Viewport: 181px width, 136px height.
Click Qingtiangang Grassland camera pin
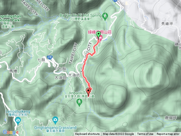pos(55,120)
